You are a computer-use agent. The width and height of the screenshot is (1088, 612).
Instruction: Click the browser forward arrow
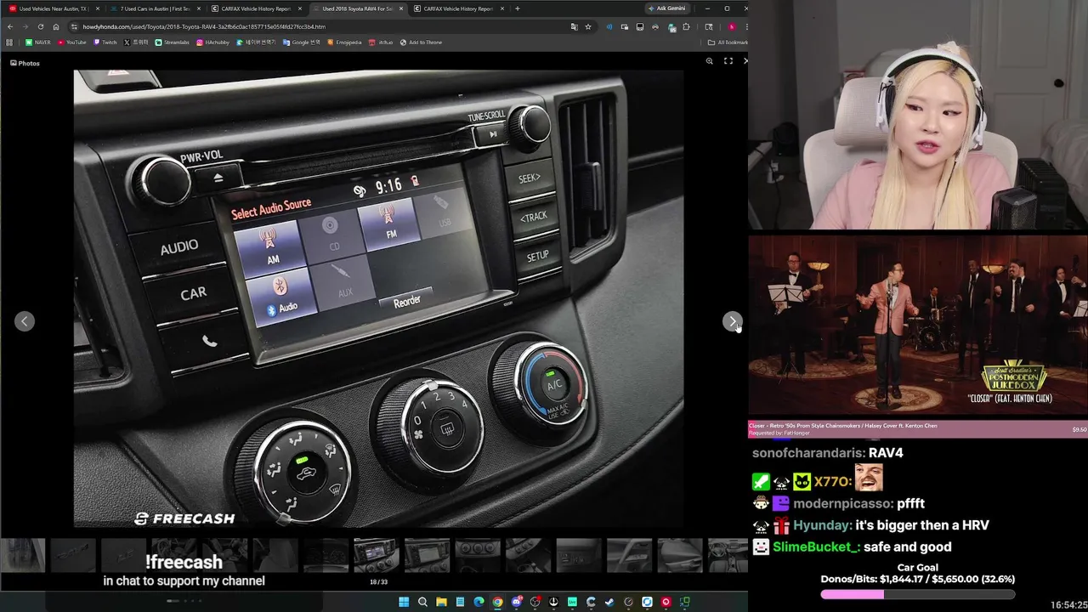[x=25, y=26]
